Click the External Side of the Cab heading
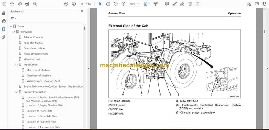The image size is (269, 130). pyautogui.click(x=128, y=26)
